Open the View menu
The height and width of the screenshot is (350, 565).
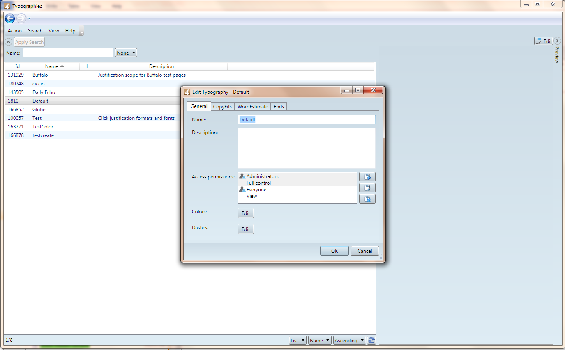(x=54, y=31)
